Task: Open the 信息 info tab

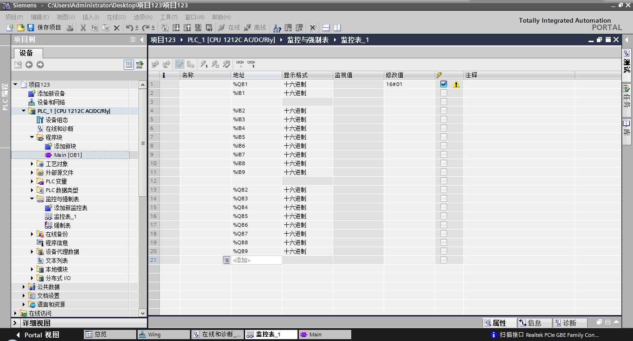Action: (534, 323)
